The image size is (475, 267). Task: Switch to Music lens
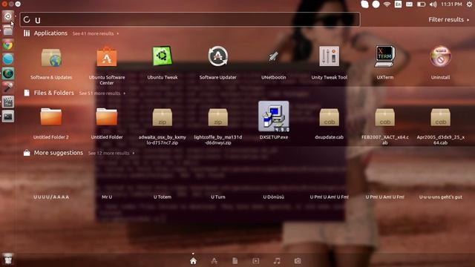pos(277,261)
